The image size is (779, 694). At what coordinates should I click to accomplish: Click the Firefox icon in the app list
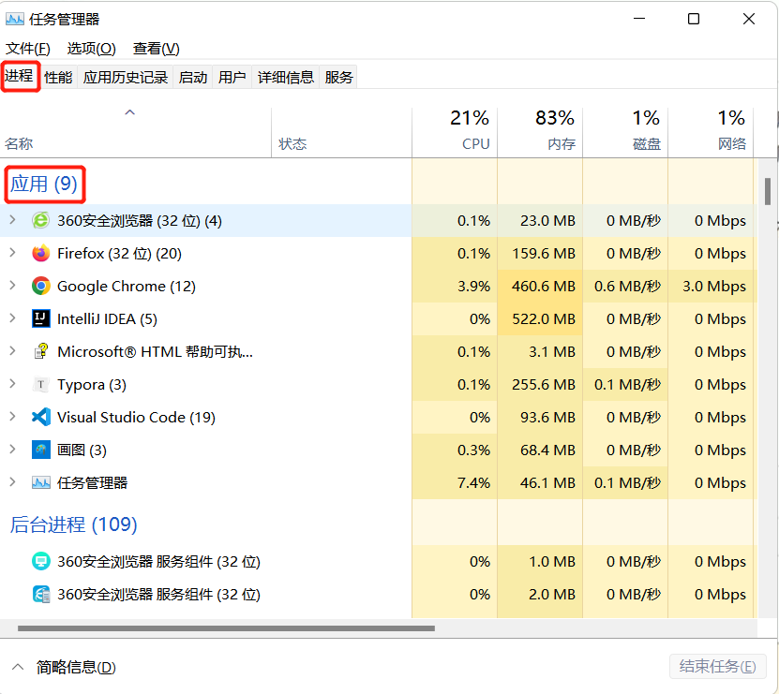[40, 253]
